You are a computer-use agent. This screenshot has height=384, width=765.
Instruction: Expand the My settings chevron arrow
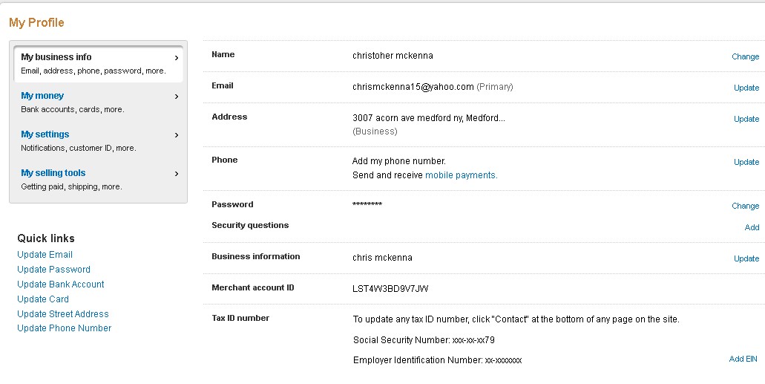point(177,134)
